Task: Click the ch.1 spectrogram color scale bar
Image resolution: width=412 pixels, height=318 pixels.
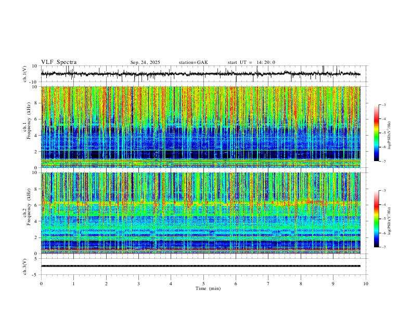Action: tap(376, 133)
